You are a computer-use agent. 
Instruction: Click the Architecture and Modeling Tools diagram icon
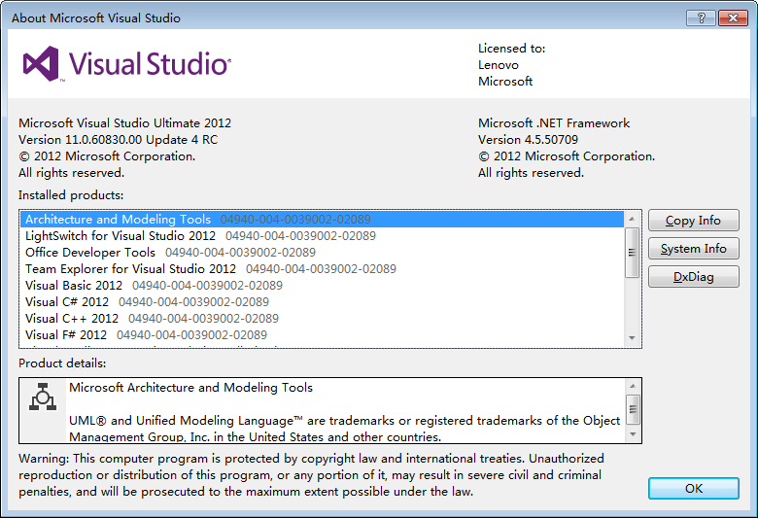[41, 398]
